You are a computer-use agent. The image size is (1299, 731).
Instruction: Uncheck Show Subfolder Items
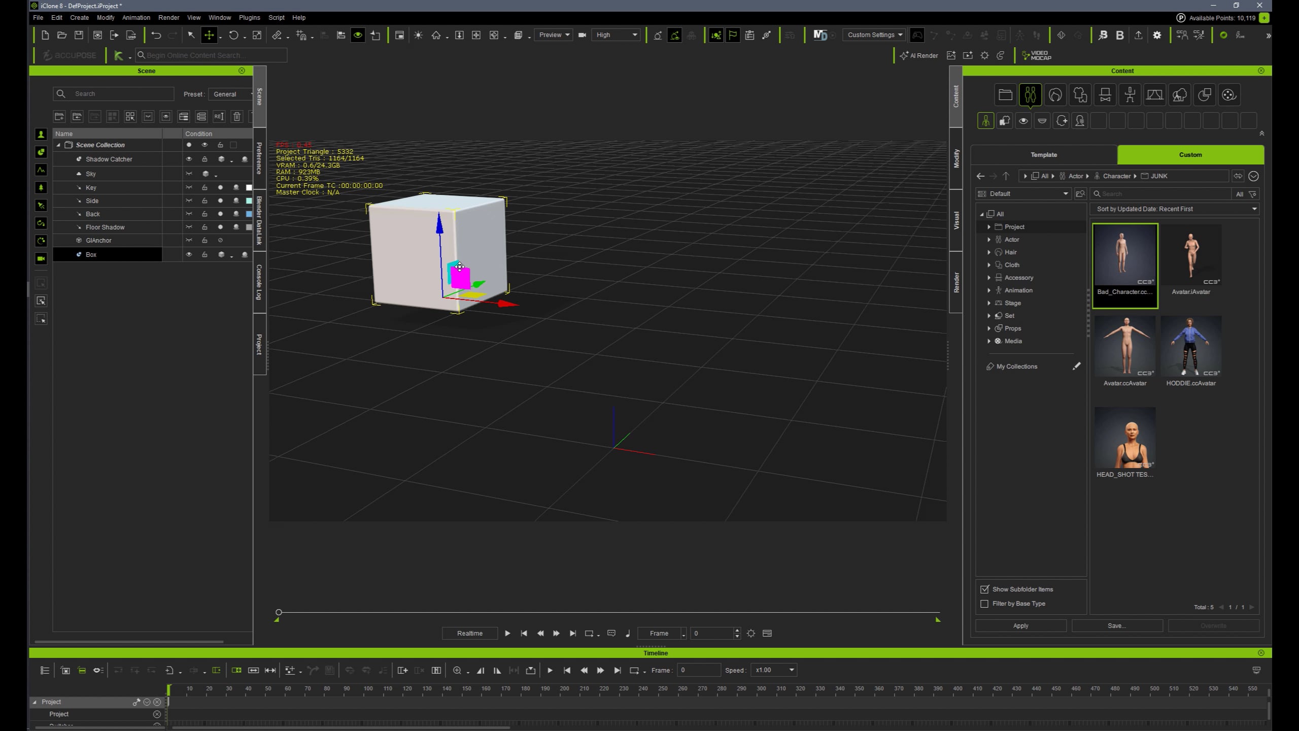(x=984, y=589)
